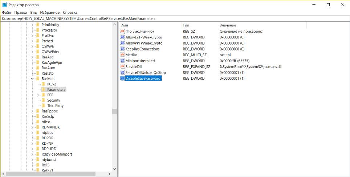Viewport: 350px width, 177px height.
Task: Expand the RasAuto key
Action: 32,68
